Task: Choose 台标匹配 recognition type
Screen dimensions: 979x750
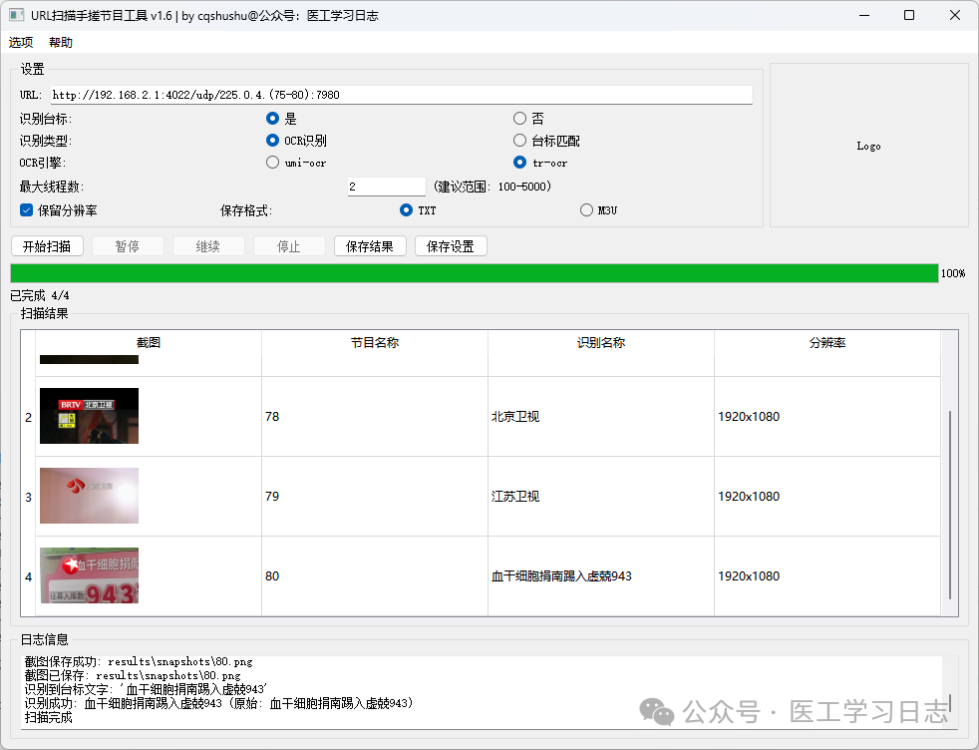Action: pos(519,141)
